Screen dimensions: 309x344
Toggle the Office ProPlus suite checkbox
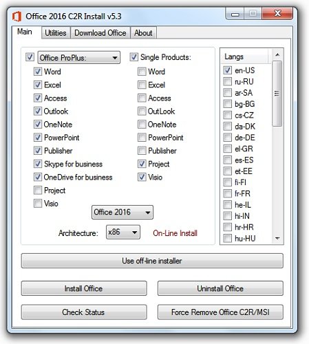[x=30, y=57]
